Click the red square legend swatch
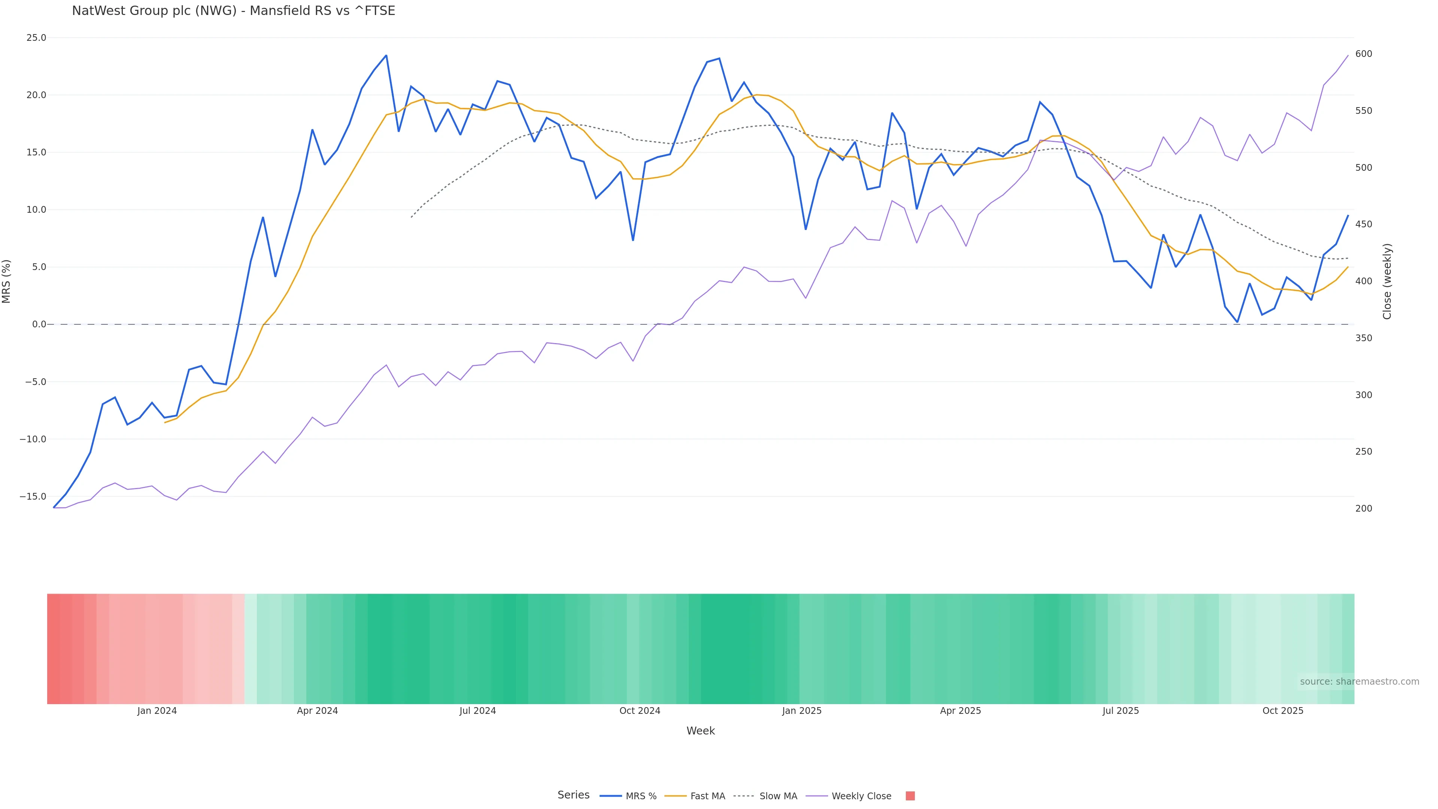The height and width of the screenshot is (809, 1438). tap(910, 796)
